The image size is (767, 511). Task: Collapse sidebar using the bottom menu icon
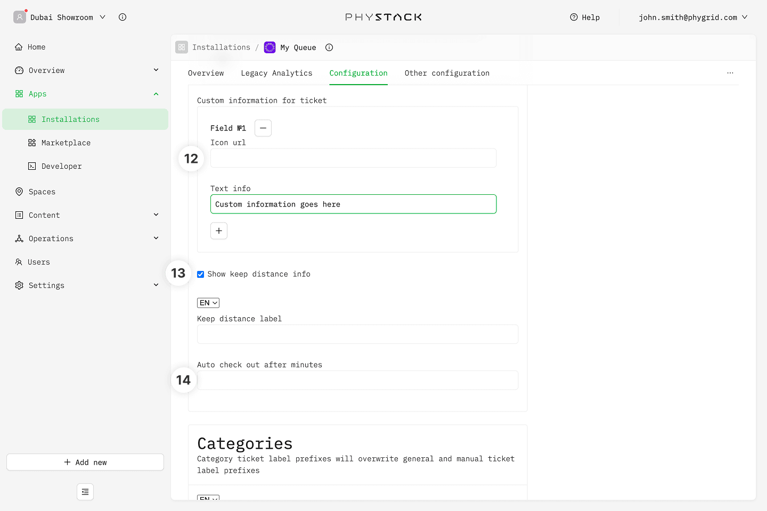[x=85, y=492]
